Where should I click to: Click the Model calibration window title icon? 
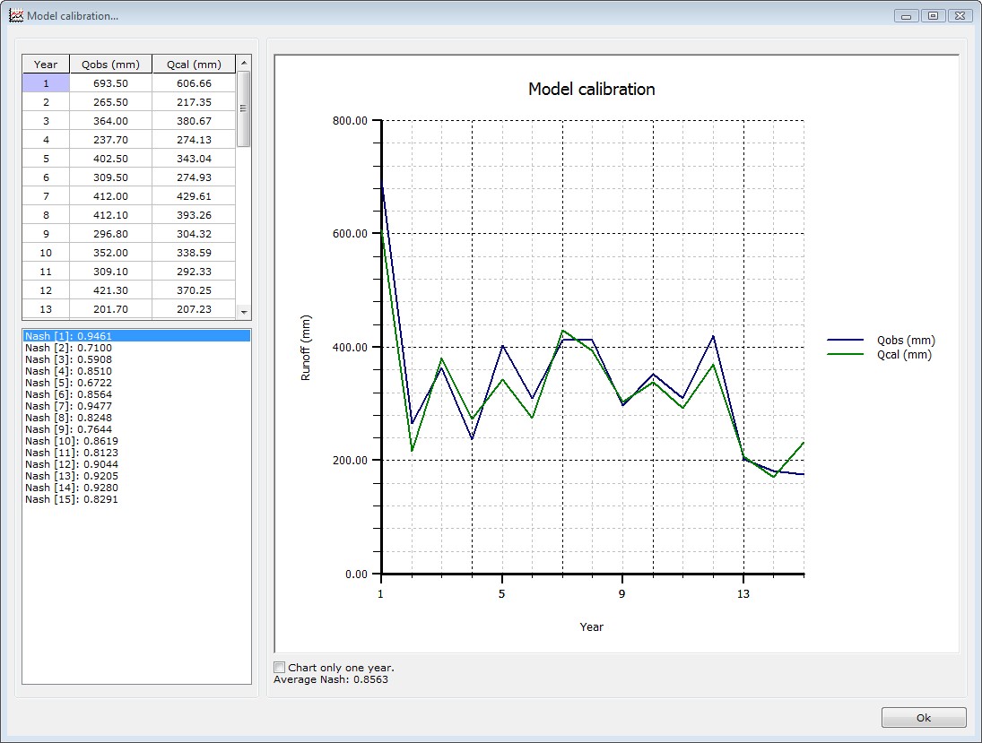pos(15,16)
